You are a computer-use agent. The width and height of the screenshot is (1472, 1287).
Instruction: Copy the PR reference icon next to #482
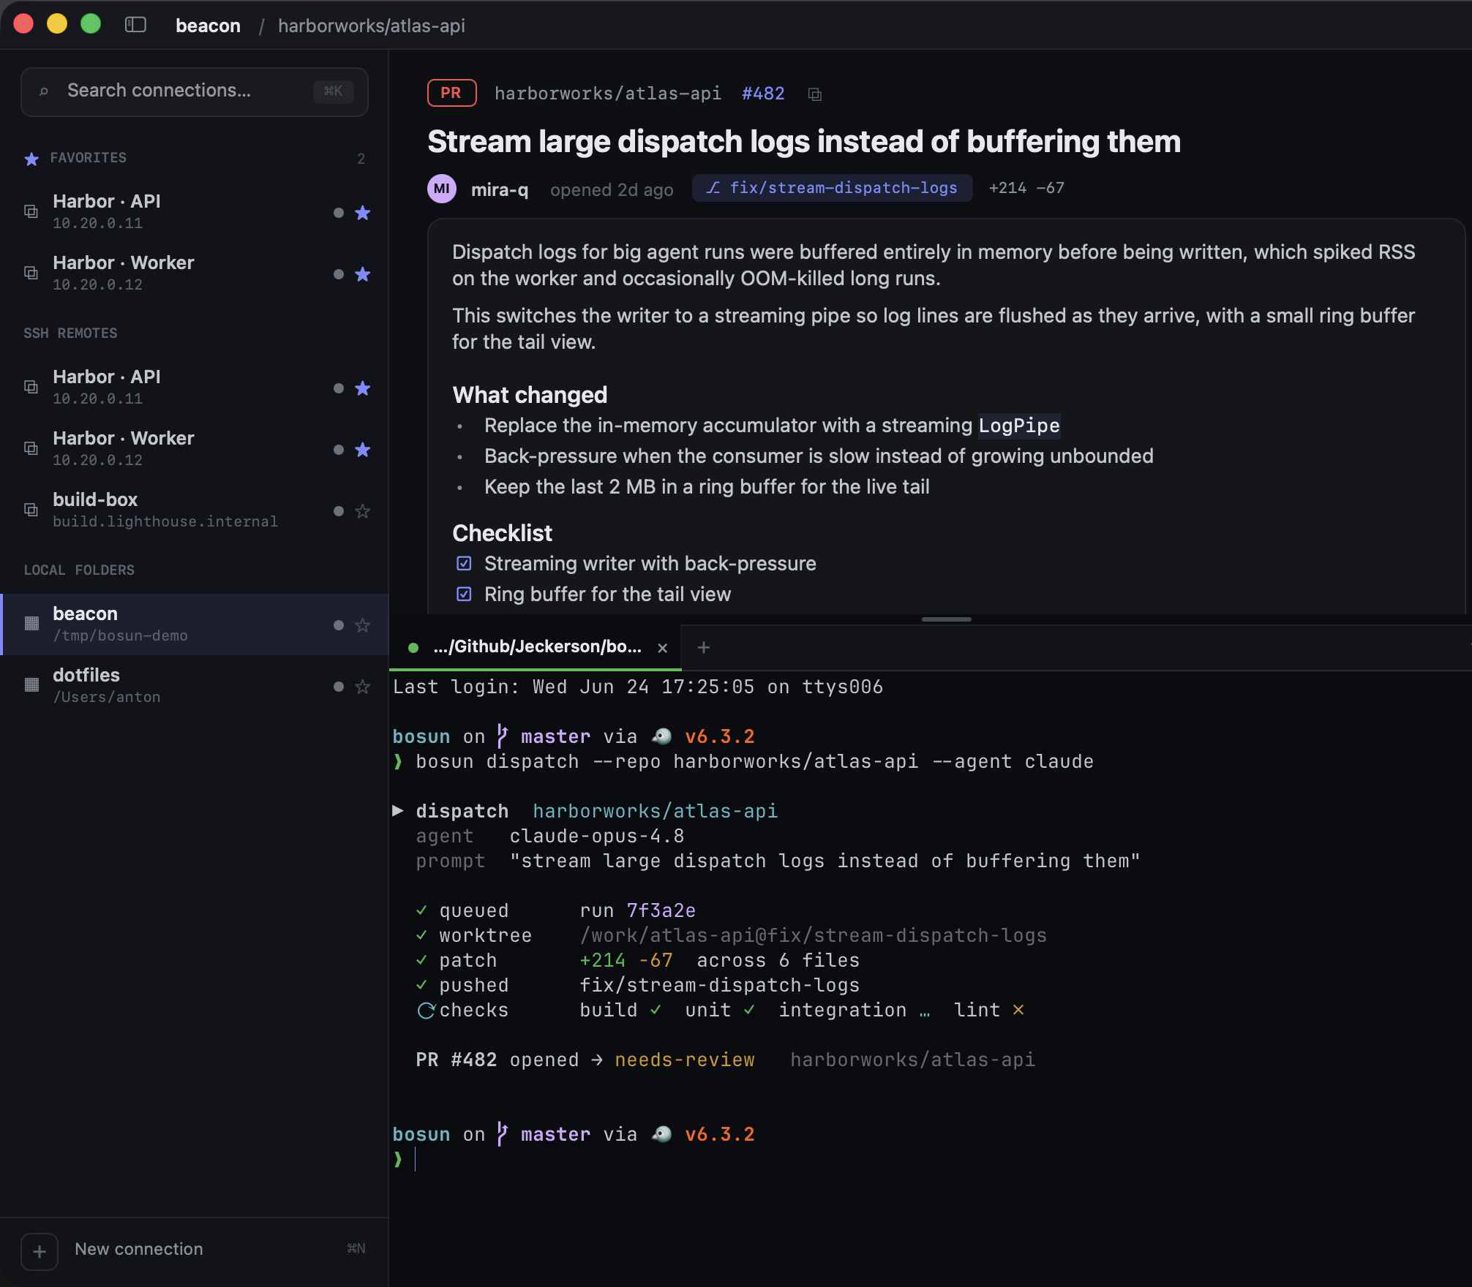click(814, 94)
